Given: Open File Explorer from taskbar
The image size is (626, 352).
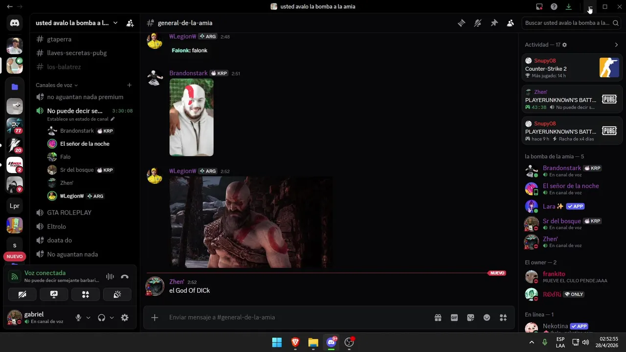Looking at the screenshot, I should tap(313, 342).
